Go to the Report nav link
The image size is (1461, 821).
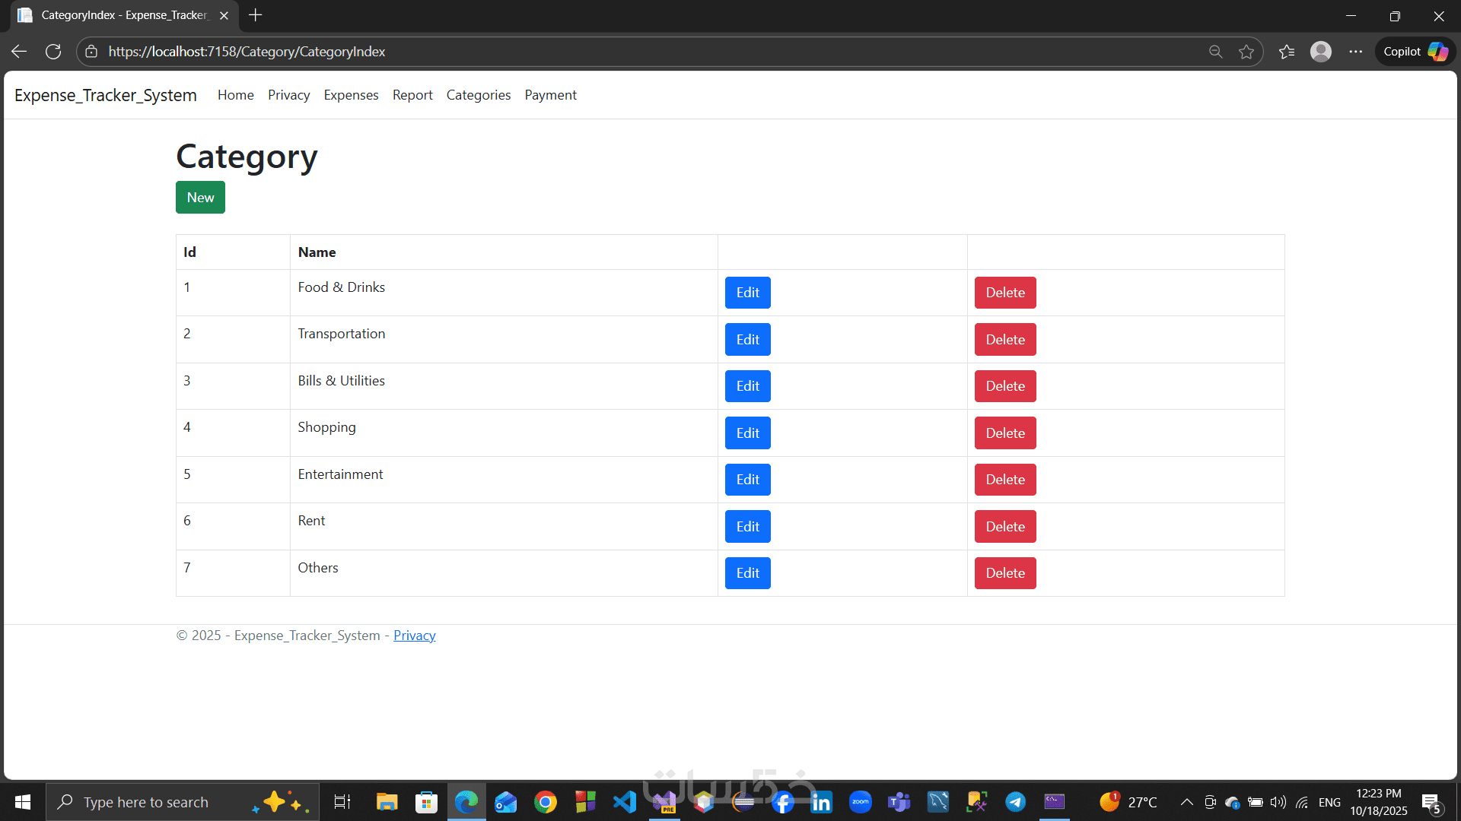coord(412,95)
